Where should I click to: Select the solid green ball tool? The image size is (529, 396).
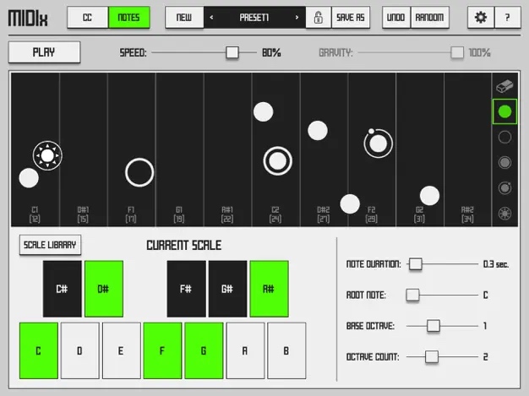tap(504, 111)
